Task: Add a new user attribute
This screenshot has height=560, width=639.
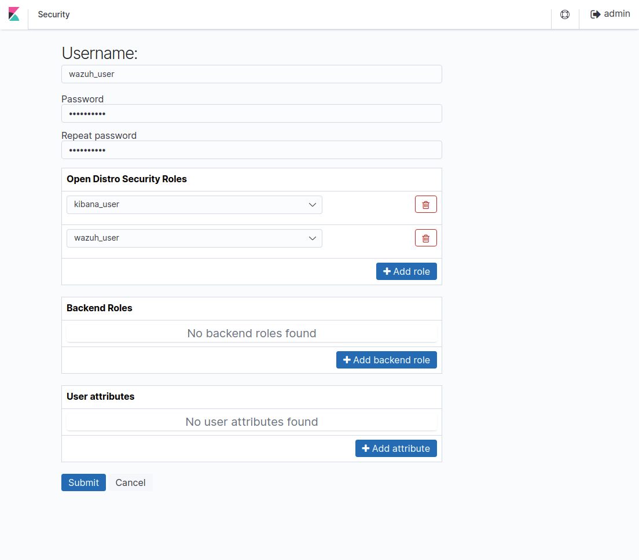Action: 396,448
